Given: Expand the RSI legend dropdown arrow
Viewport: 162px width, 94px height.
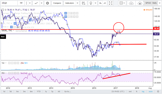Looking at the screenshot, I should click(6, 73).
